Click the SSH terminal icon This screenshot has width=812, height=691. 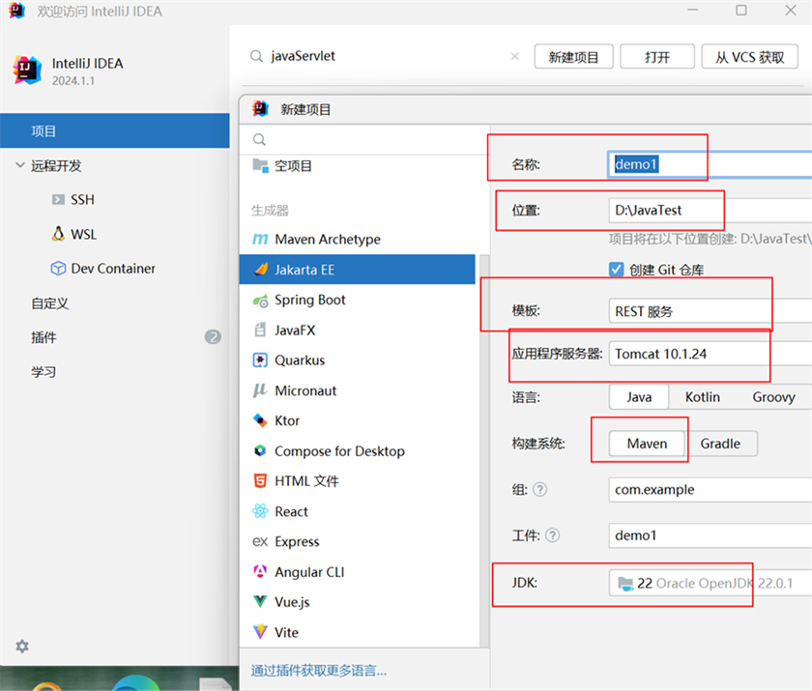tap(58, 200)
